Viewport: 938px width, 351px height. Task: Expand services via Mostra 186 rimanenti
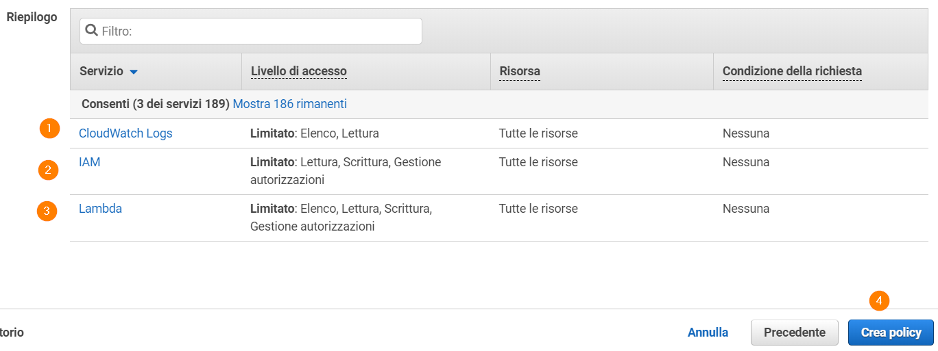pos(290,104)
